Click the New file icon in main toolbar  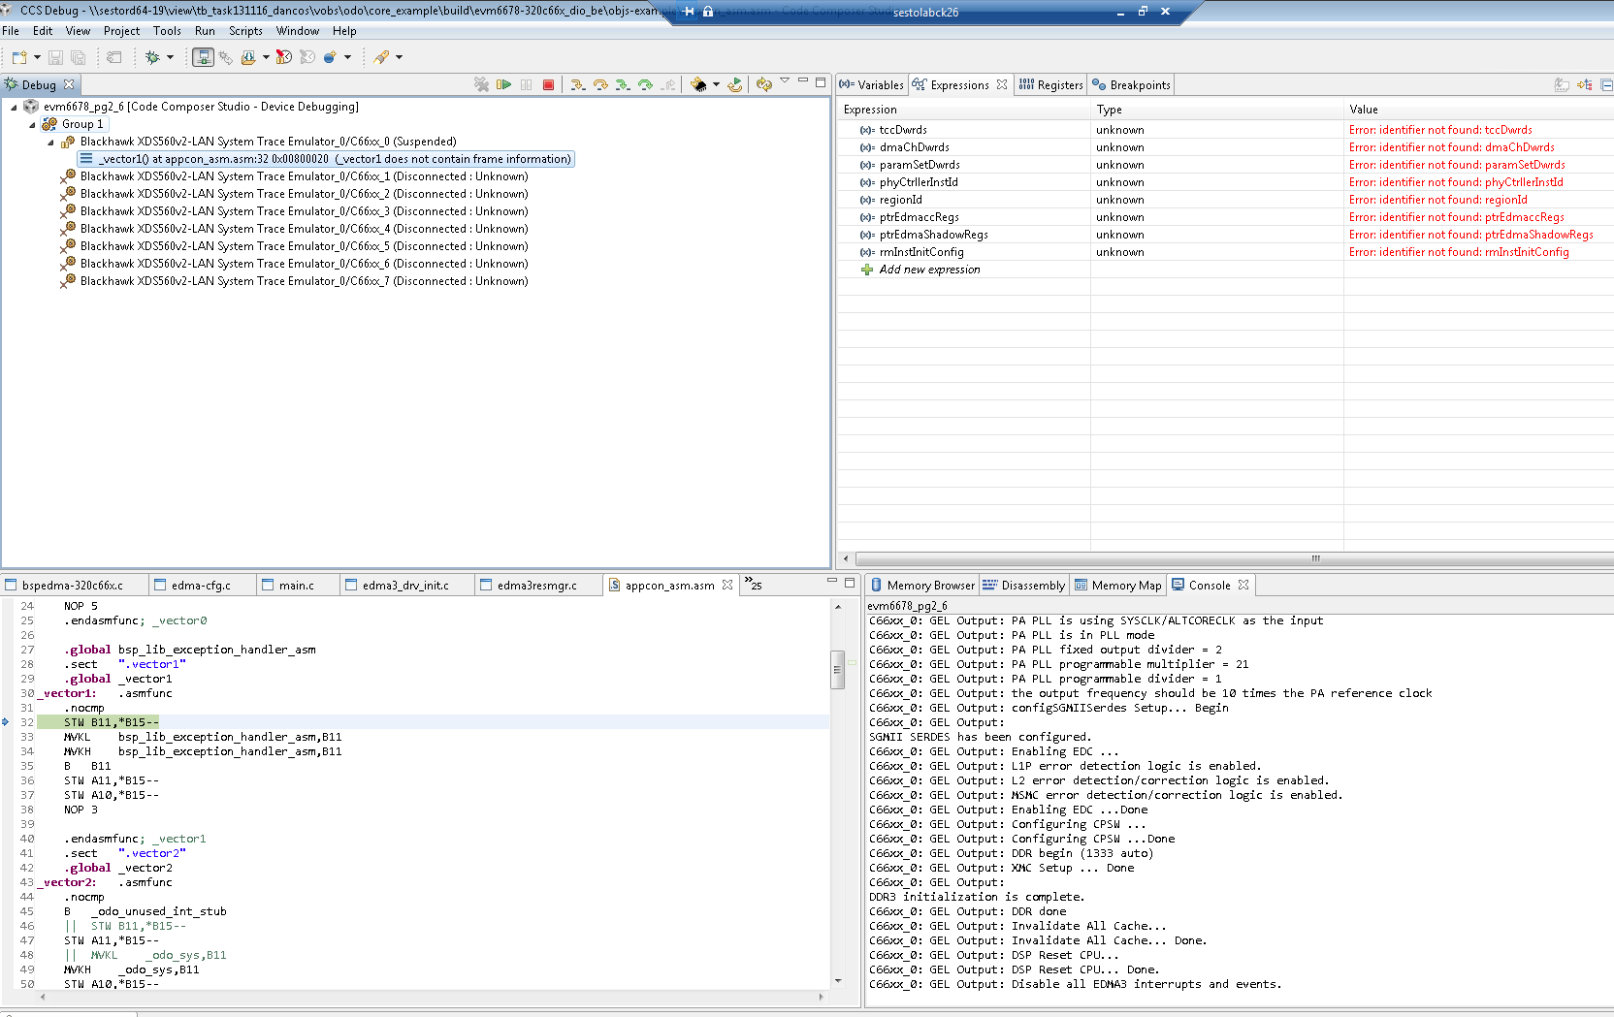(19, 57)
